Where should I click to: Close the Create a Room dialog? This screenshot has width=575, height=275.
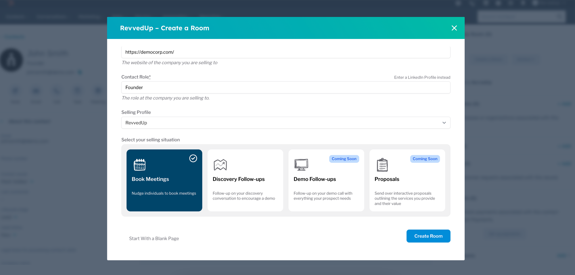coord(454,28)
